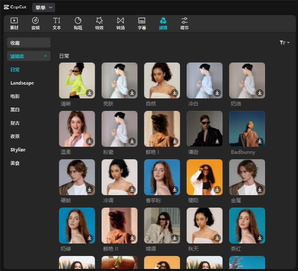
Task: Preview the 香芋粉 filter thumbnail
Action: pos(162,177)
